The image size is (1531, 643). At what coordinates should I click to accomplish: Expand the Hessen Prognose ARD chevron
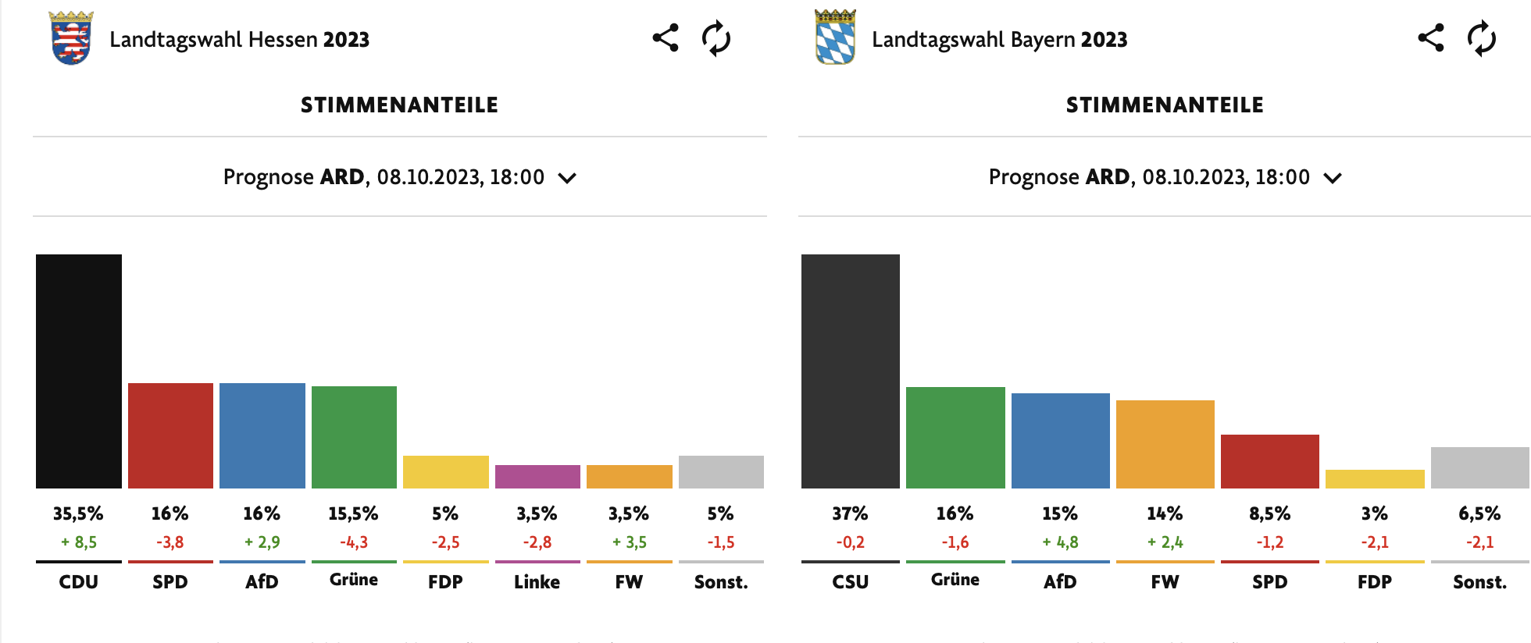pyautogui.click(x=567, y=178)
